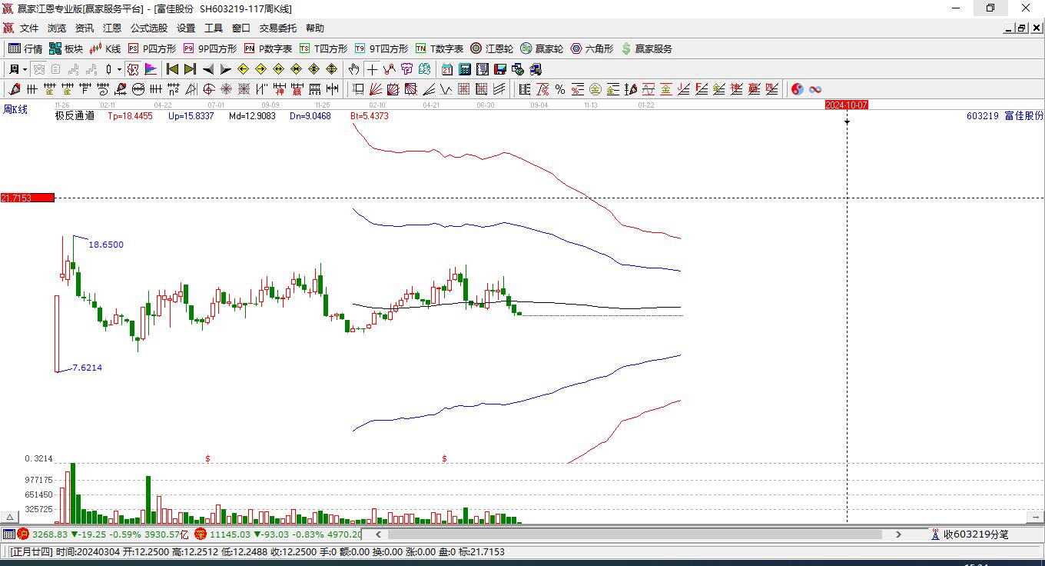1045x566 pixels.
Task: Jump to the first bar arrow
Action: [x=173, y=69]
